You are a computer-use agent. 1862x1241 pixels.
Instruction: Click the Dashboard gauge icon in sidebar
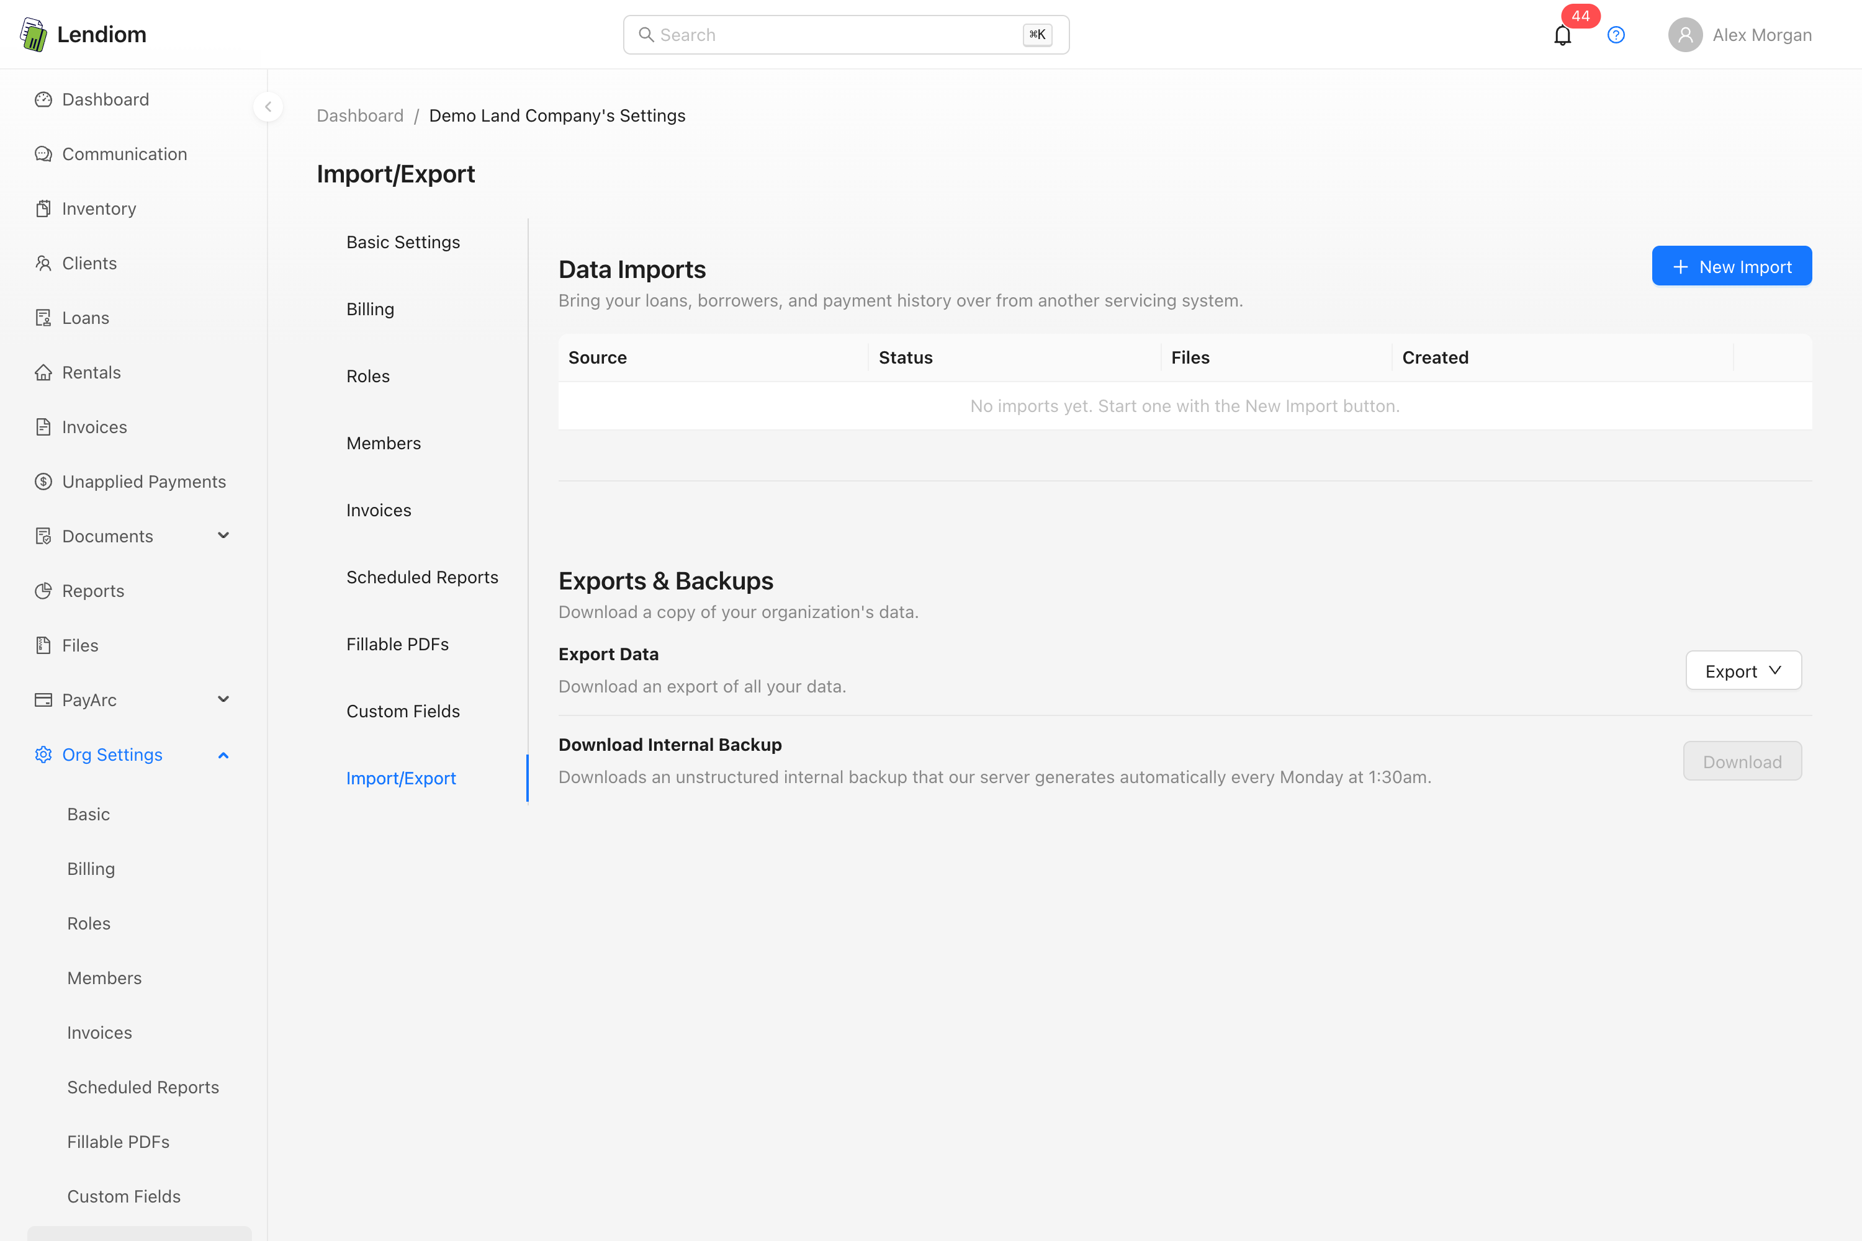[x=43, y=100]
